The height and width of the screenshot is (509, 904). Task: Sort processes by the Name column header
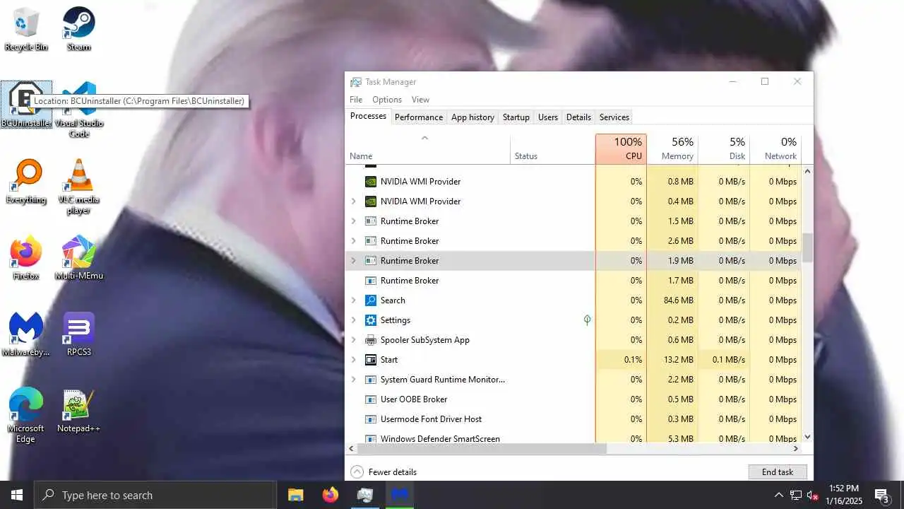click(428, 149)
